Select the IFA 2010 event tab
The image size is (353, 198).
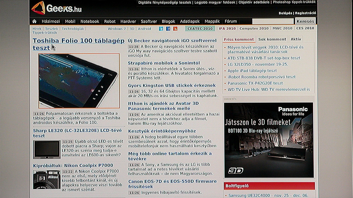[227, 28]
